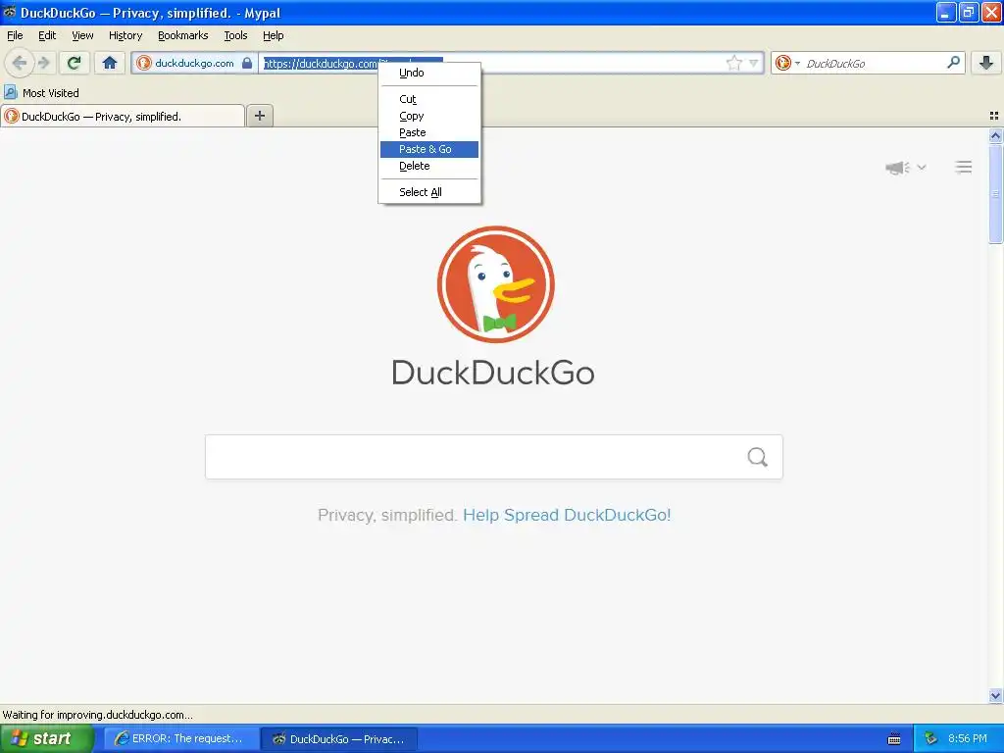Viewport: 1004px width, 753px height.
Task: Open the Help menu
Action: pyautogui.click(x=274, y=35)
